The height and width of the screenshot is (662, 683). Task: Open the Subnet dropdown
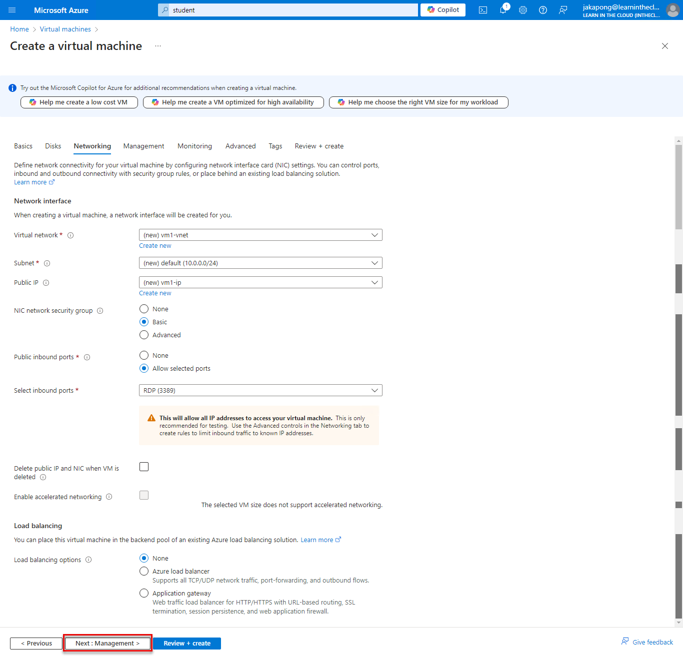(260, 263)
